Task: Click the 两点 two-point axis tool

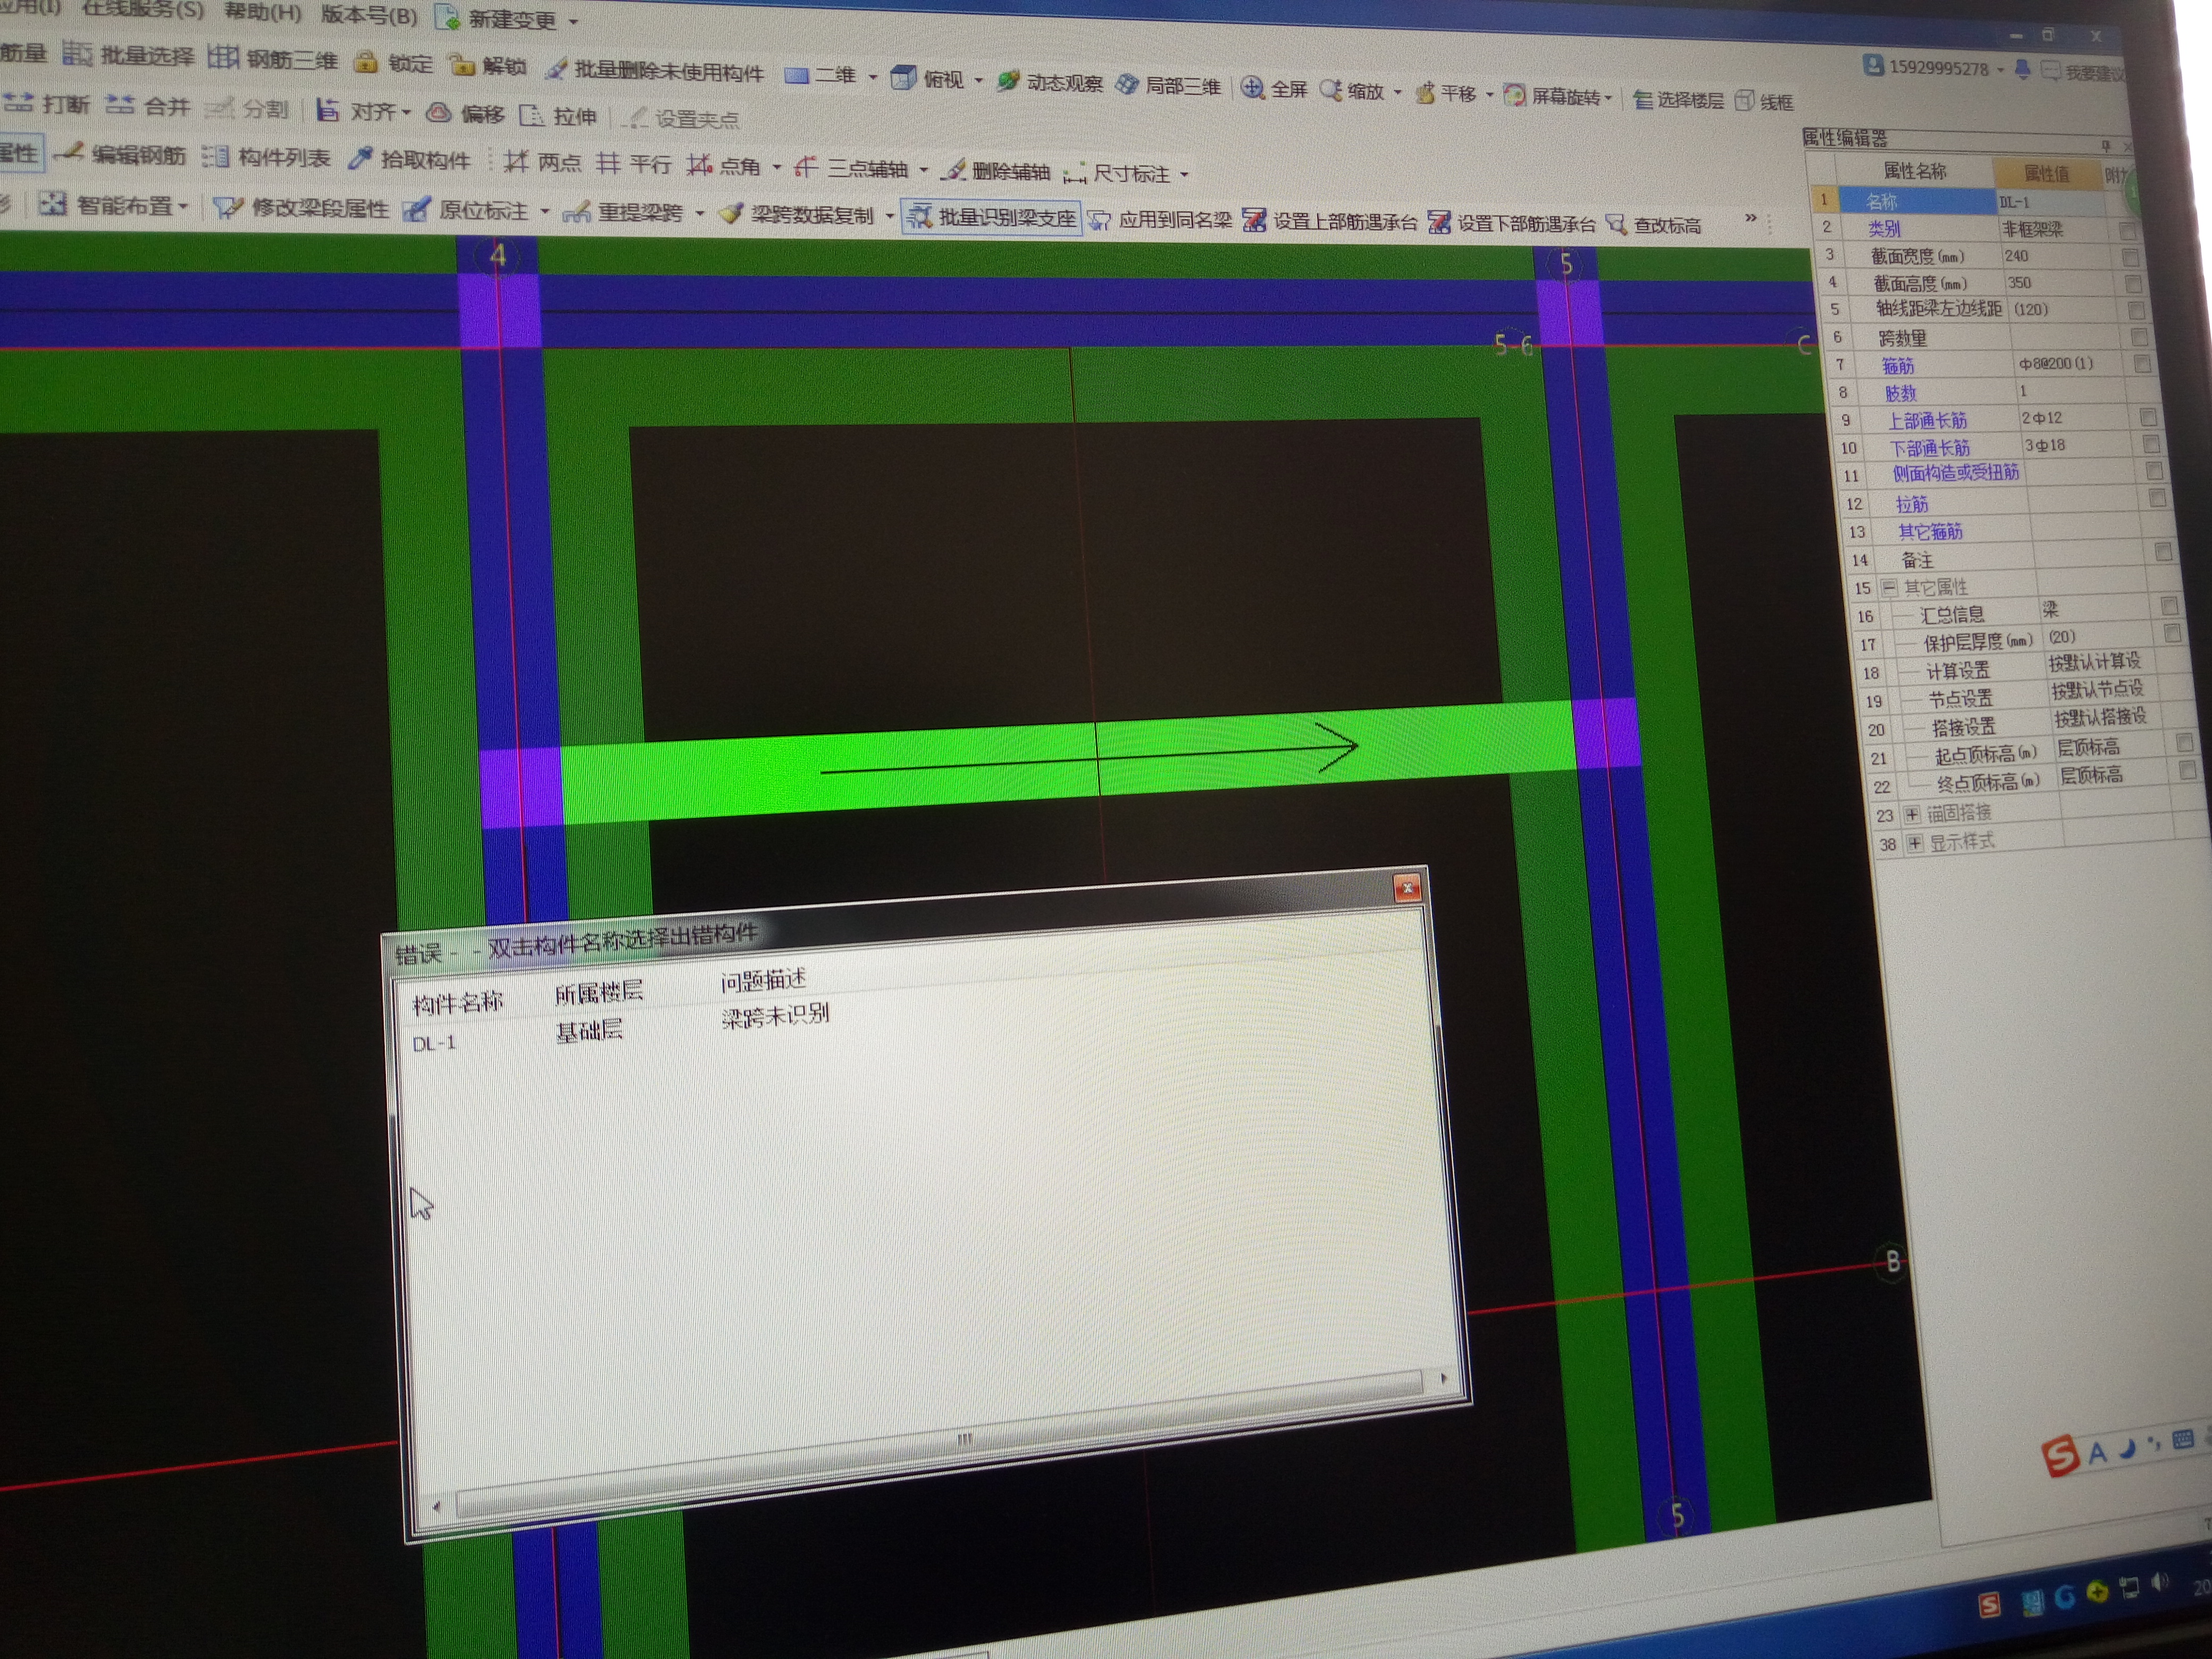Action: (x=542, y=162)
